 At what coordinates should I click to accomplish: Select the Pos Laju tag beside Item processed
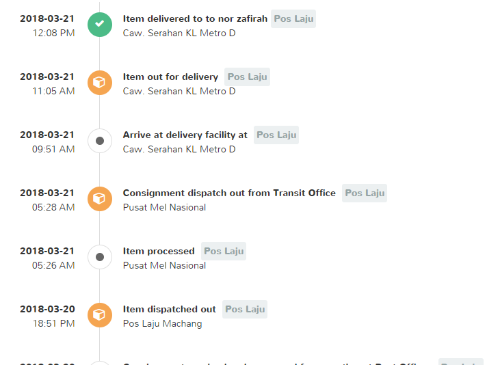[x=224, y=251]
